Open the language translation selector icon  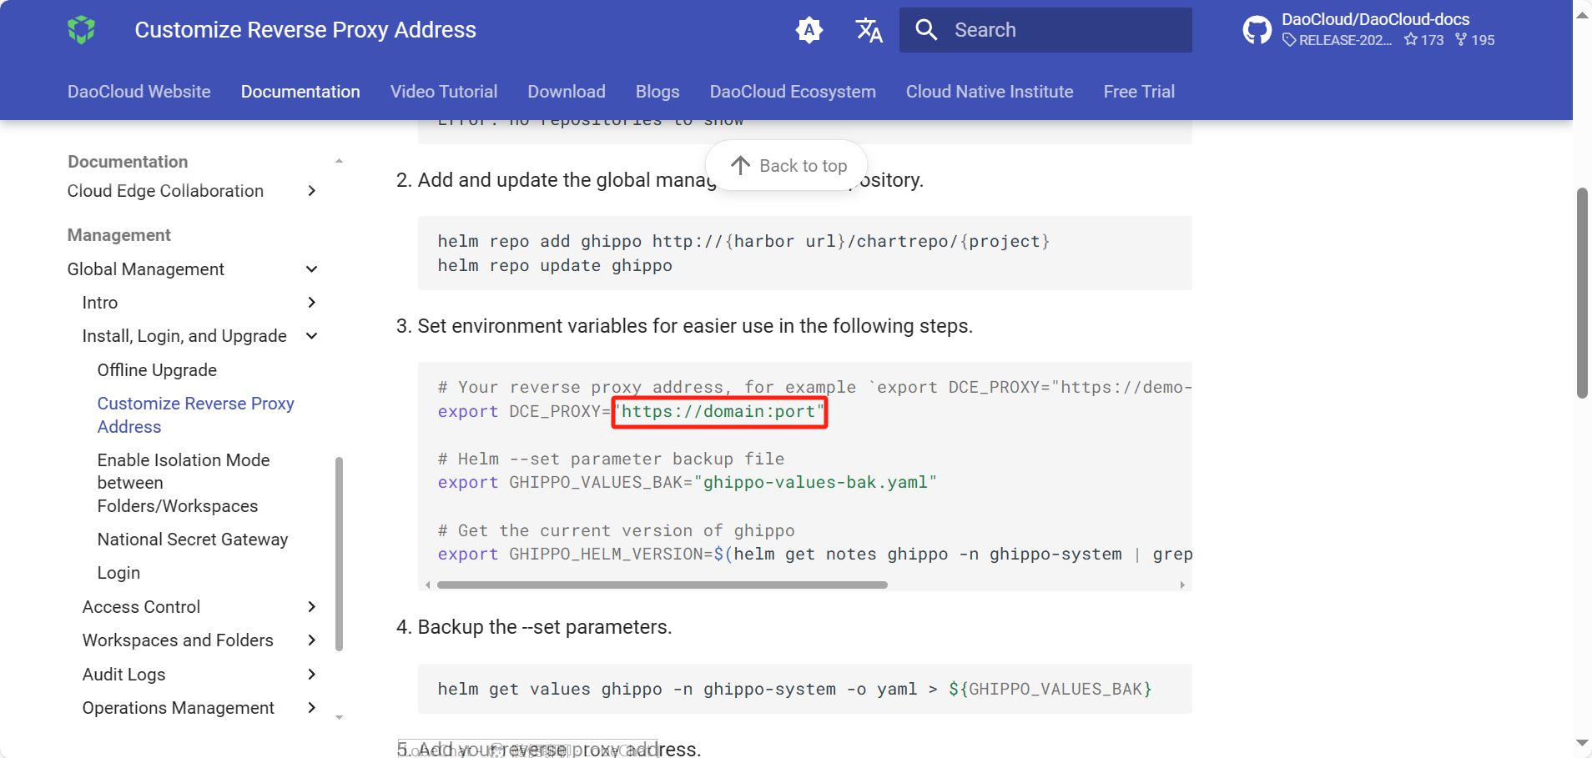point(869,30)
